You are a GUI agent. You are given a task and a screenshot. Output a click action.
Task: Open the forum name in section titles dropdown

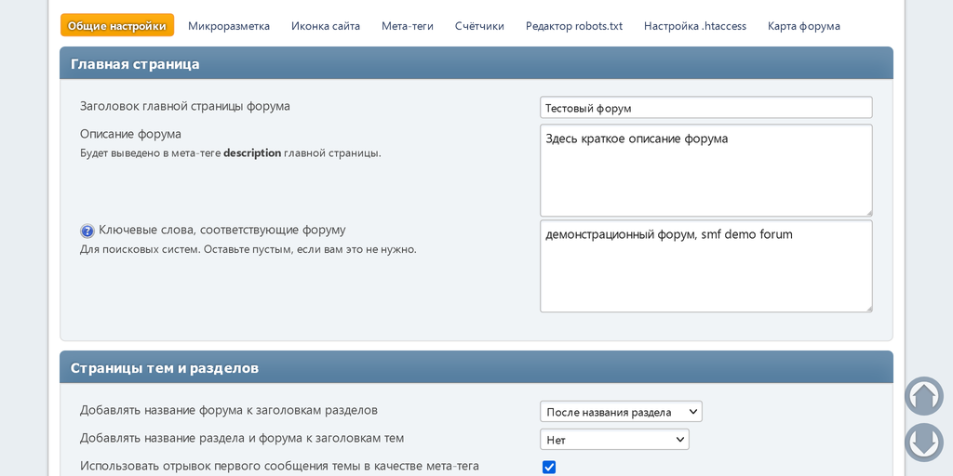(x=621, y=411)
